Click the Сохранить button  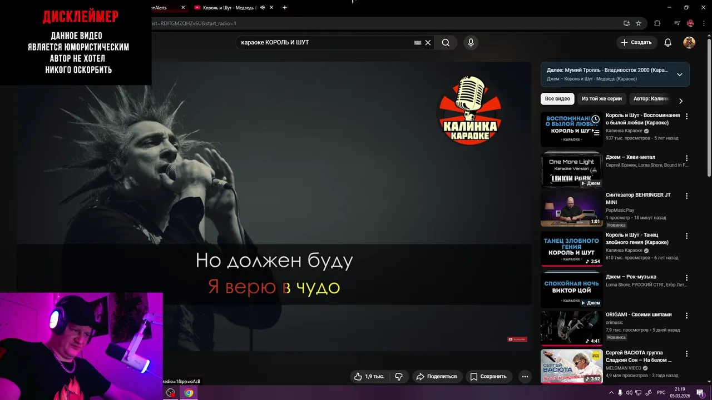[488, 376]
